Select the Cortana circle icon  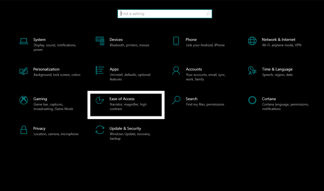tap(252, 100)
